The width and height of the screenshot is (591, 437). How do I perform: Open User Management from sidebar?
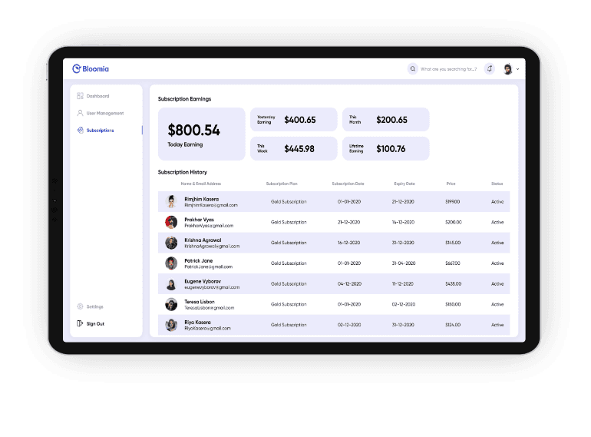click(x=105, y=113)
